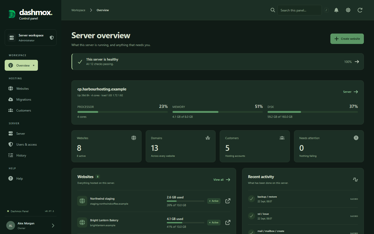Click the Websites card globe icon

tap(134, 138)
